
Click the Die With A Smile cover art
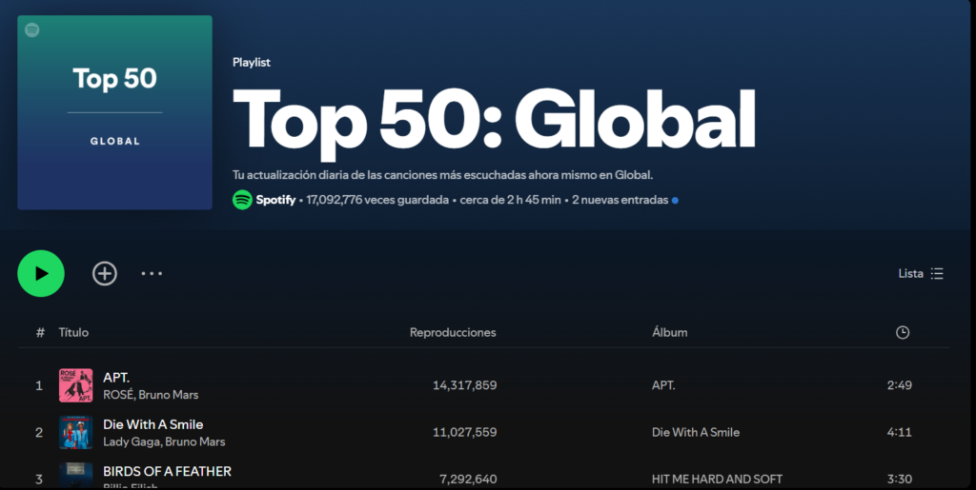(75, 432)
